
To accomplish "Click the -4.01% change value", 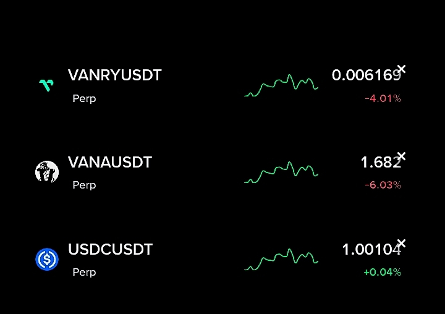I will pos(383,98).
